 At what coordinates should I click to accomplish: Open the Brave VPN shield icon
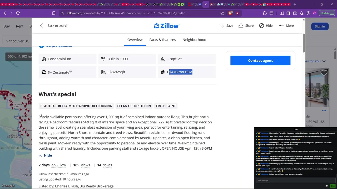(x=308, y=13)
